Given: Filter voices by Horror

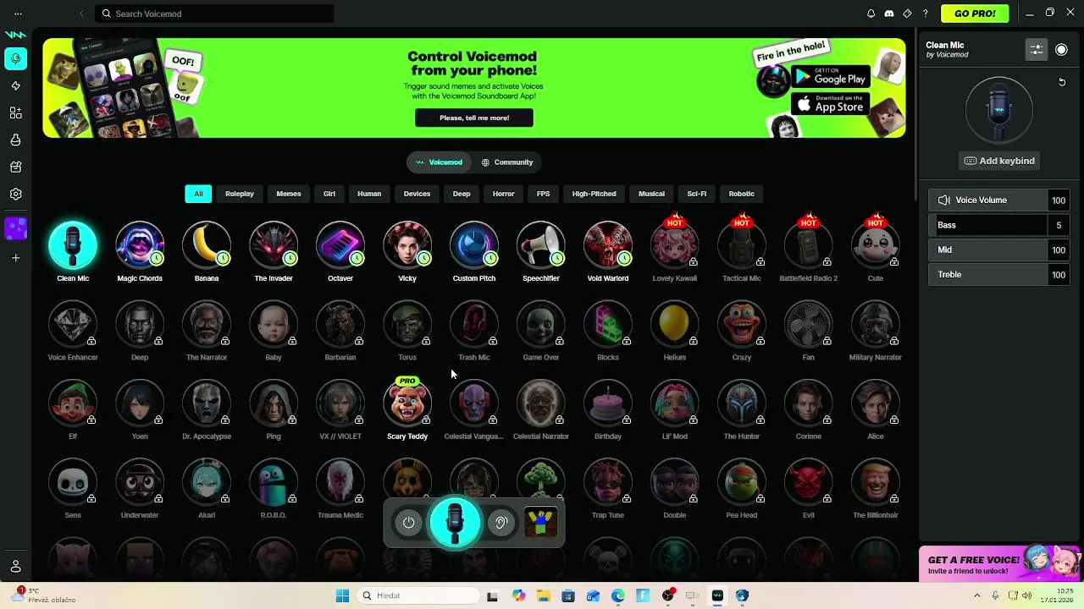Looking at the screenshot, I should click(504, 194).
